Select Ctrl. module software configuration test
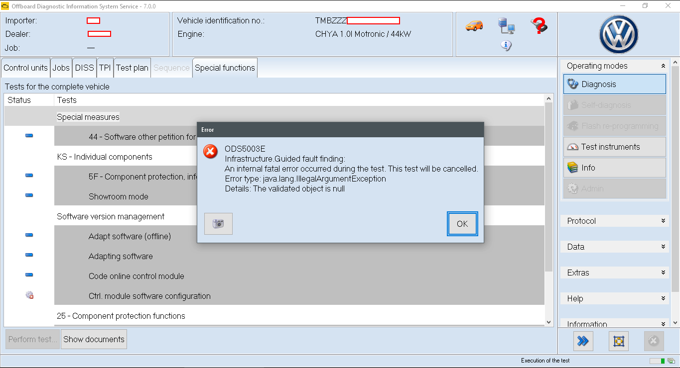The image size is (680, 368). click(x=299, y=296)
